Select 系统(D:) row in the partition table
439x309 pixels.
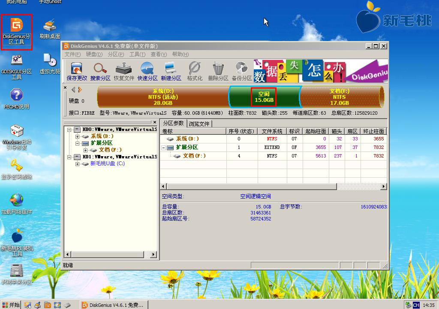coord(273,139)
